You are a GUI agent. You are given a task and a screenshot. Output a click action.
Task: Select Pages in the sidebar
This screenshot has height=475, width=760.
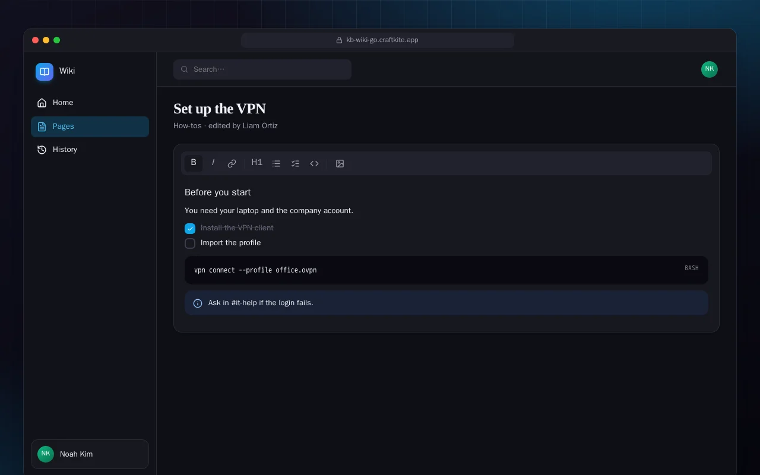click(90, 126)
